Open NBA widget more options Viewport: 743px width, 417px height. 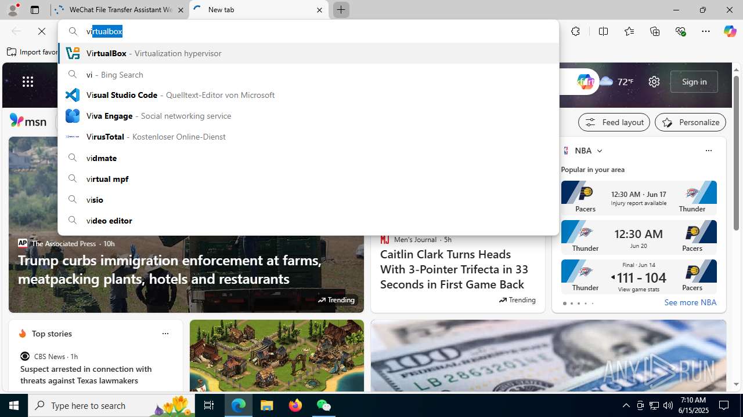[x=708, y=151]
